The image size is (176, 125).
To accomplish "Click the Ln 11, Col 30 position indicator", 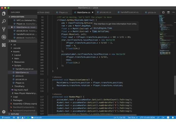I will [x=120, y=117].
